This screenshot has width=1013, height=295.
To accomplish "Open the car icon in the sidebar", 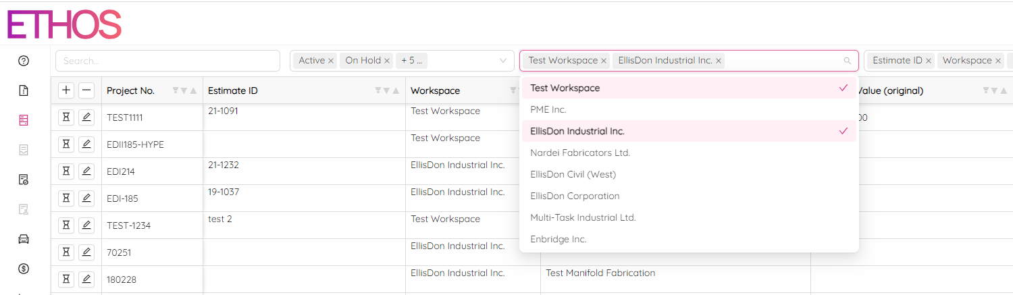I will [x=24, y=239].
